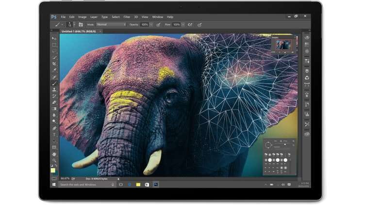Select the Hand tool

point(54,154)
